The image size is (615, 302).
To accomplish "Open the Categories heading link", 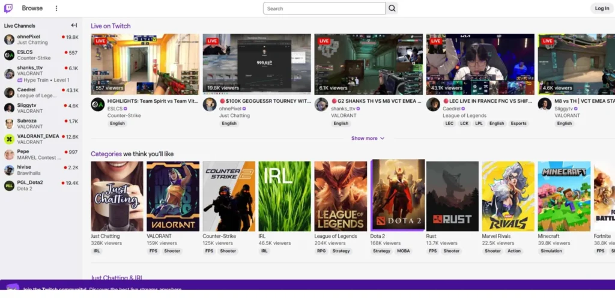I will pyautogui.click(x=106, y=154).
